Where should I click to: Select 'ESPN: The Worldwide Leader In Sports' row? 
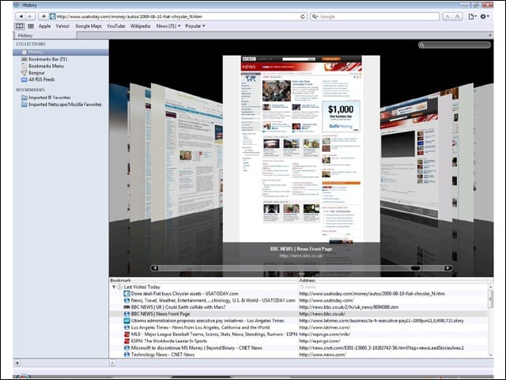tap(298, 341)
